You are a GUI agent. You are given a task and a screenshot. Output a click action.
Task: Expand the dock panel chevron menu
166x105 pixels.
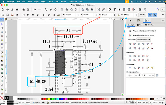163,20
